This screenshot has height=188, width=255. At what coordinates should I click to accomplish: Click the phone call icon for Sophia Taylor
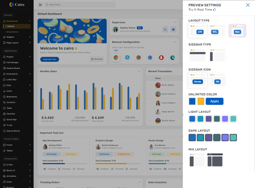click(x=165, y=29)
